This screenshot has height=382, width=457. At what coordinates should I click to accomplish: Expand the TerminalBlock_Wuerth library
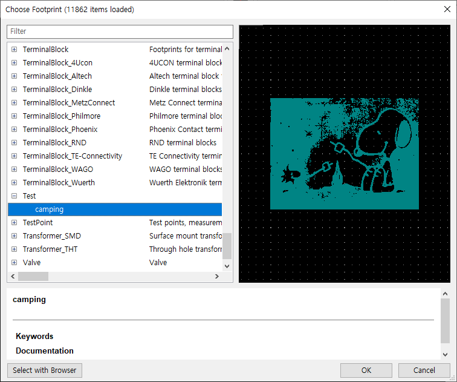pos(14,183)
